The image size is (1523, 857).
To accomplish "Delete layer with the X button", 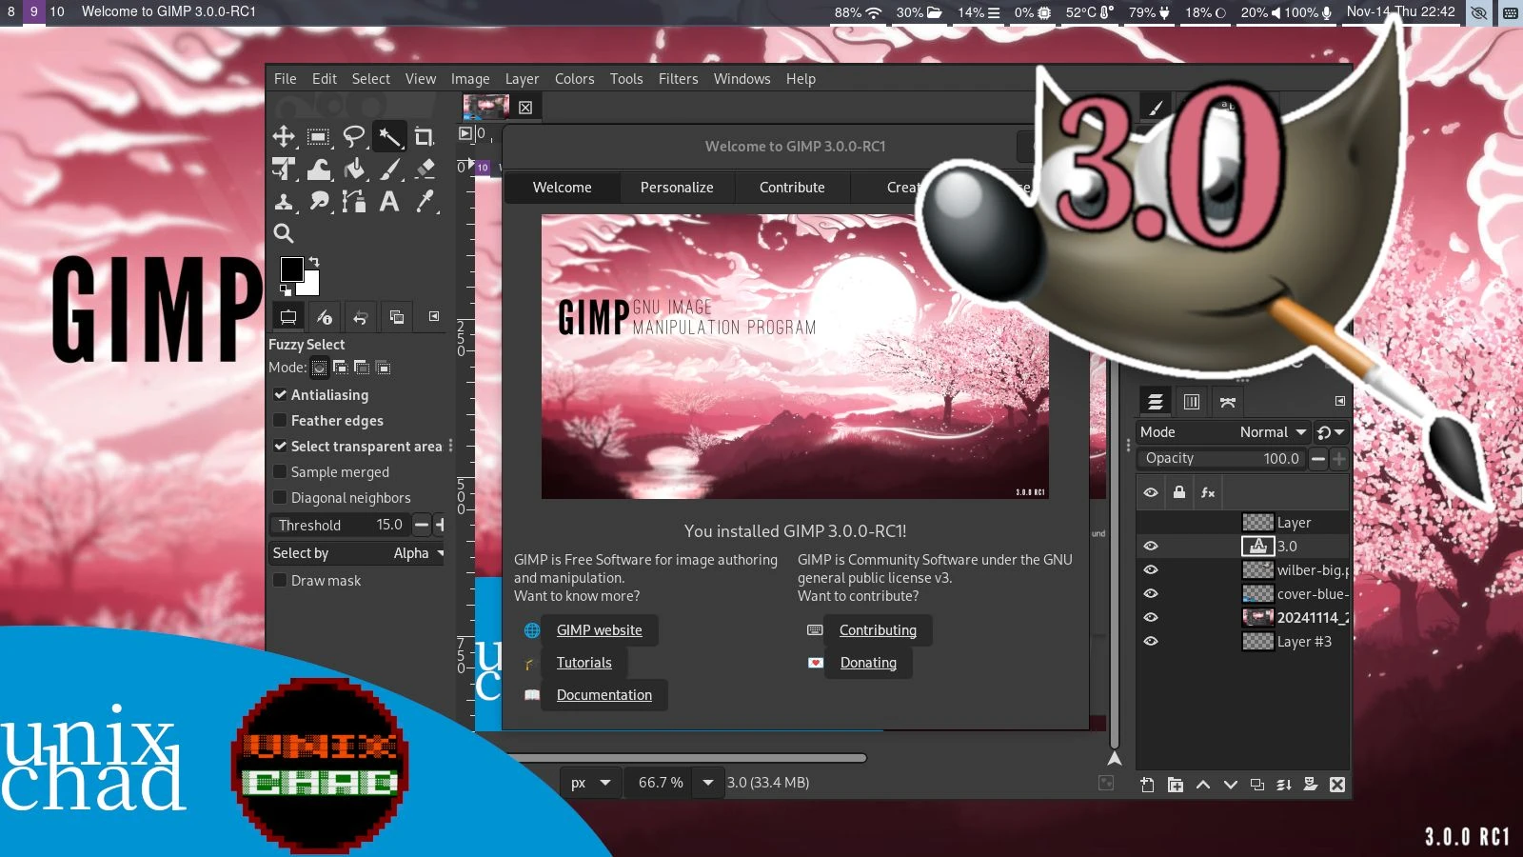I will click(x=1337, y=785).
